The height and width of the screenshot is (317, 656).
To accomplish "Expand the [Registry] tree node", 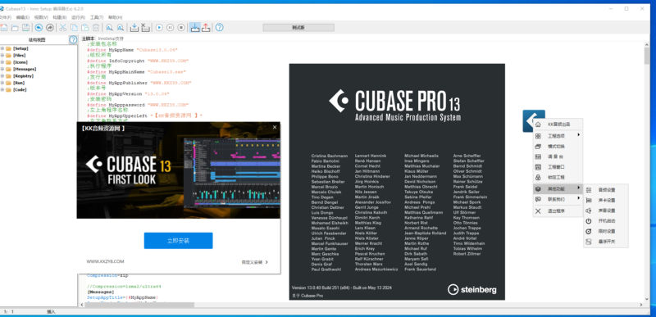I will coord(2,76).
